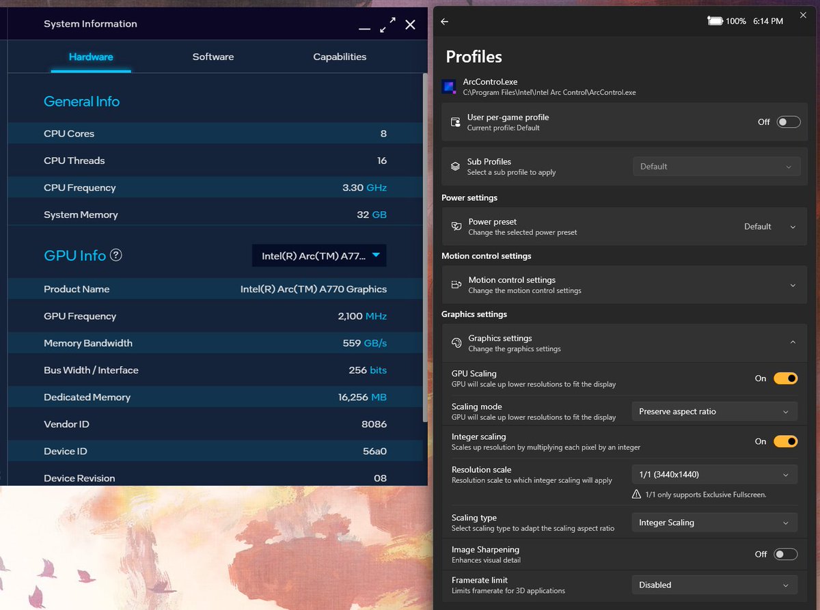This screenshot has height=610, width=820.
Task: Click the ArcControl.exe application icon
Action: [x=450, y=87]
